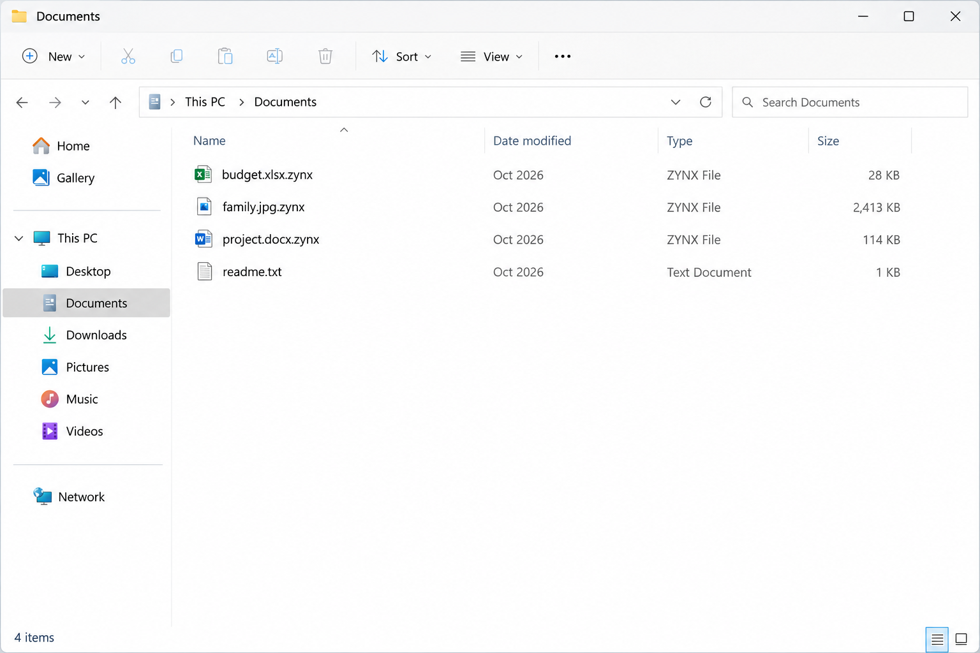Expand the address bar history dropdown
The image size is (980, 653).
[x=676, y=102]
